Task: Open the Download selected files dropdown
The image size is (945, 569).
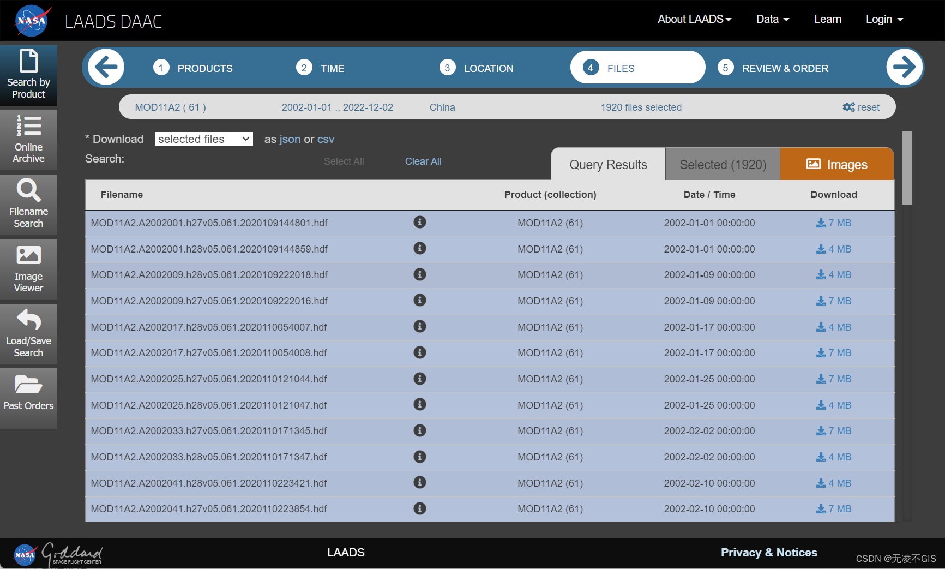Action: click(x=203, y=139)
